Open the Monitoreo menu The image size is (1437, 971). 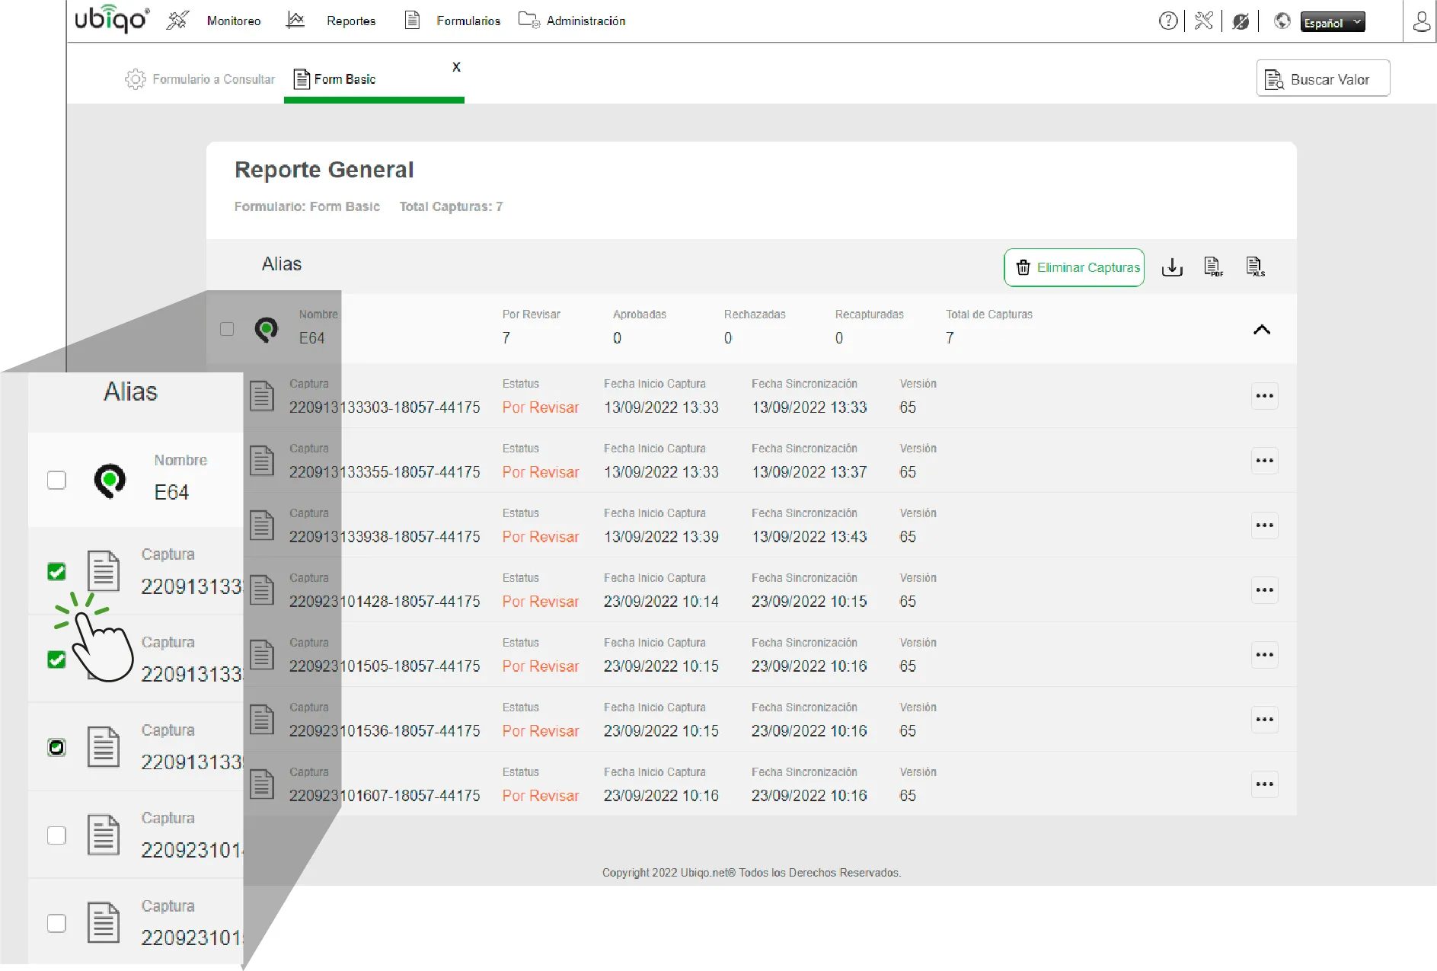point(234,21)
